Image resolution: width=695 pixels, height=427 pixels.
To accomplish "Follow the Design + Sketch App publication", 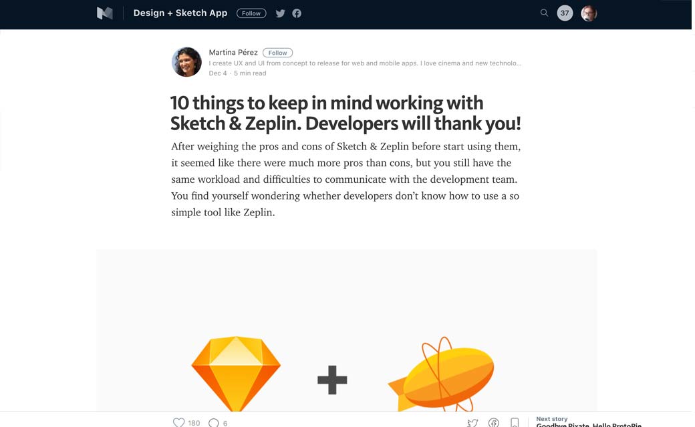I will click(x=251, y=13).
